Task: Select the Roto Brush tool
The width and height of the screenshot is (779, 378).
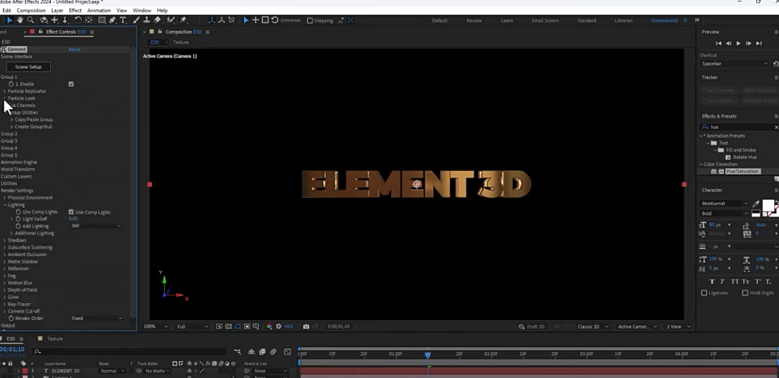Action: click(171, 20)
